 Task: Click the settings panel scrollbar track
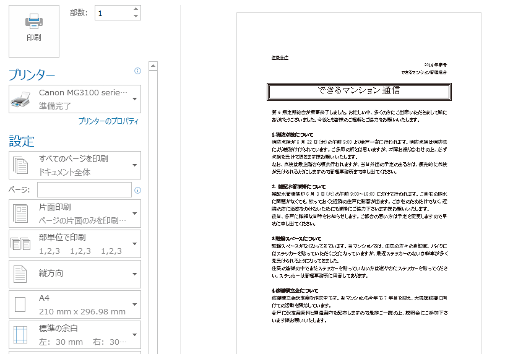pyautogui.click(x=153, y=212)
